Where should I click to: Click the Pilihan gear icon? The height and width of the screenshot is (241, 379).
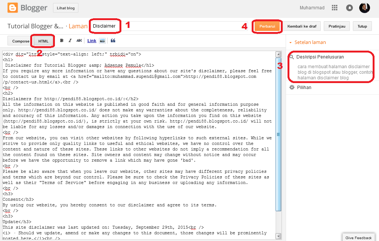[x=292, y=87]
